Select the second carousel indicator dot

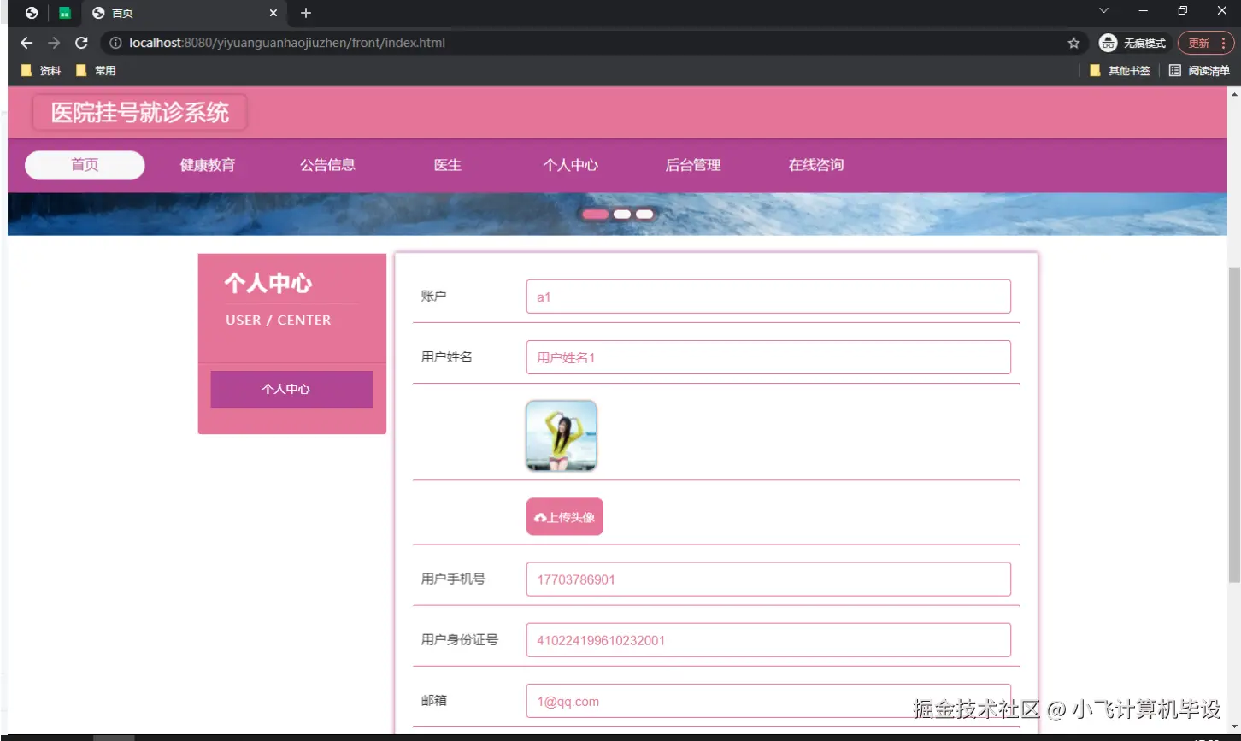coord(621,214)
